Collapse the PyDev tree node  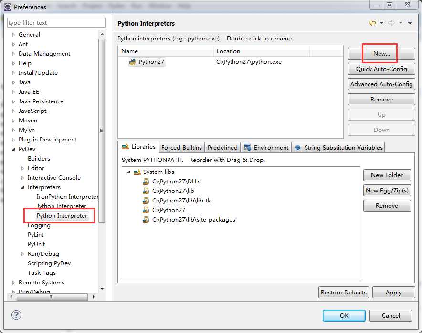click(13, 149)
